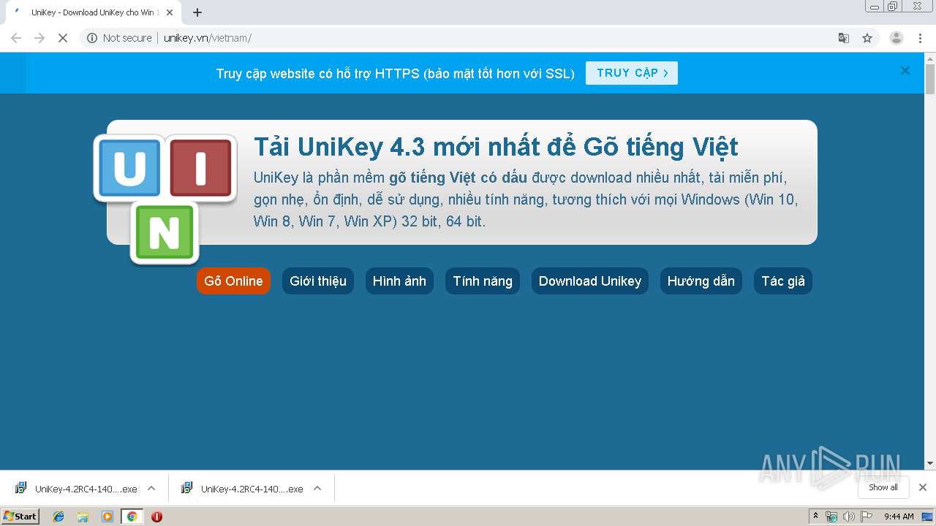Open the Hình ảnh section
This screenshot has width=936, height=526.
(399, 281)
